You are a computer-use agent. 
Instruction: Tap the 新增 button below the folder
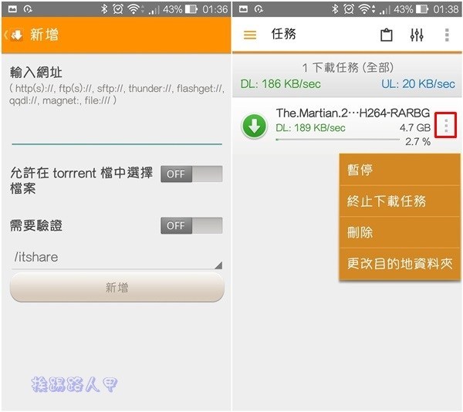click(x=117, y=287)
